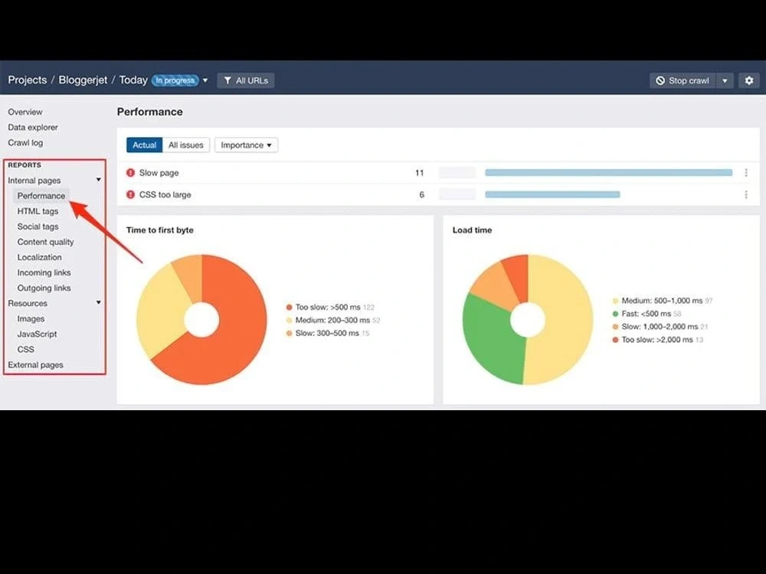
Task: Open the Images resources report
Action: point(31,318)
